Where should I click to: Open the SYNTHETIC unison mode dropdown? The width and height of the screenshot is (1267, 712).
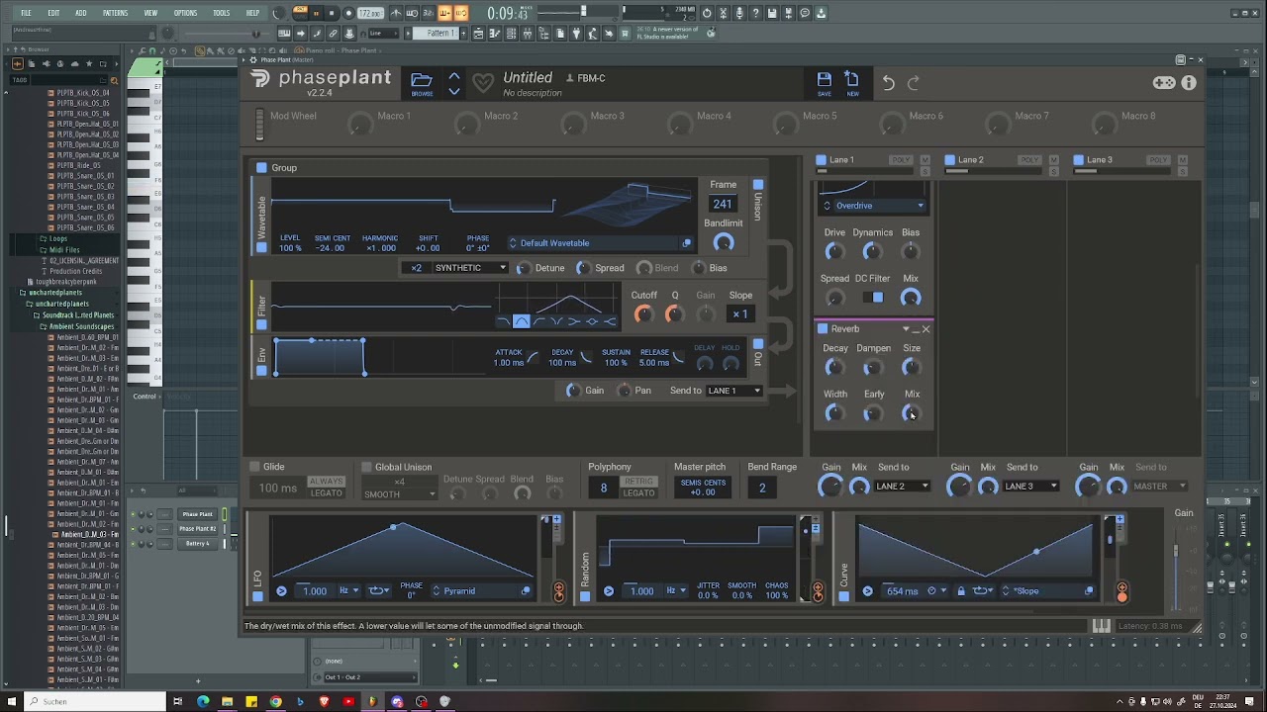click(469, 268)
